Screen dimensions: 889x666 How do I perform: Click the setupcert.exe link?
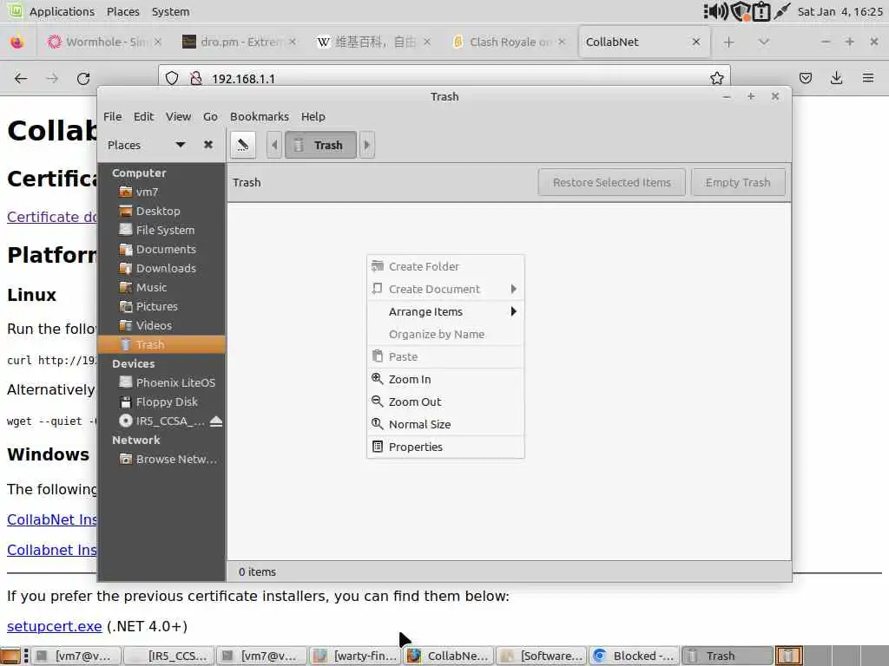pyautogui.click(x=55, y=626)
